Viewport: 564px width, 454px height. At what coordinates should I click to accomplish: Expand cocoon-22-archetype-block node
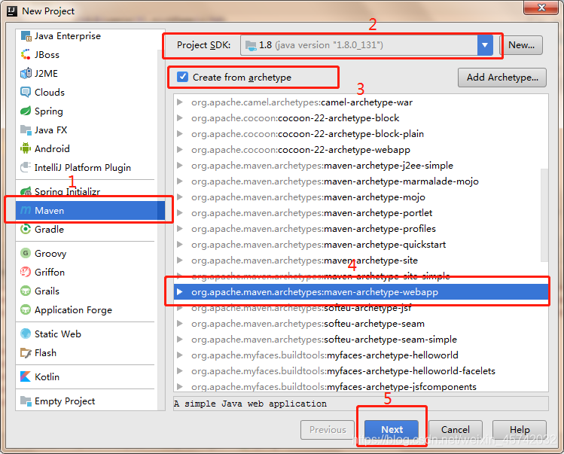(x=180, y=118)
